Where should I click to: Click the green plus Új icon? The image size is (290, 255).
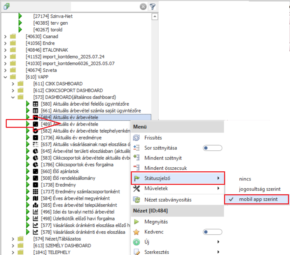(137, 242)
